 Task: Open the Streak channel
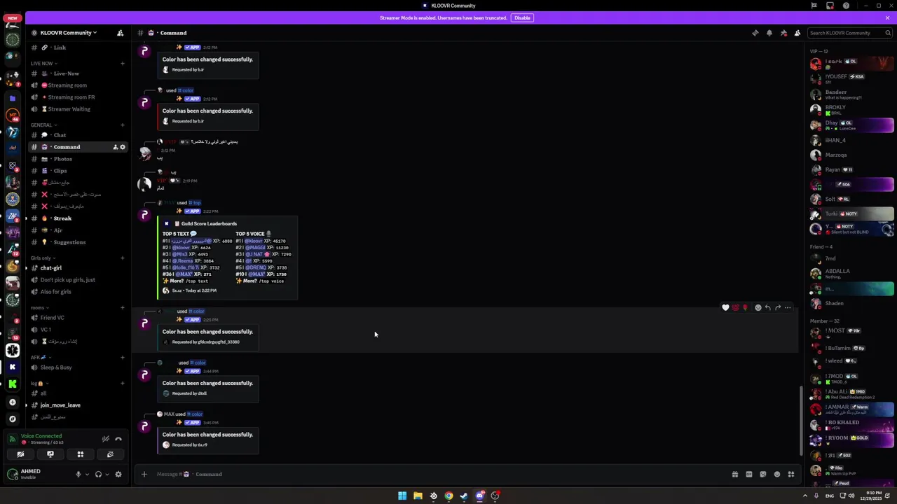[x=77, y=218]
